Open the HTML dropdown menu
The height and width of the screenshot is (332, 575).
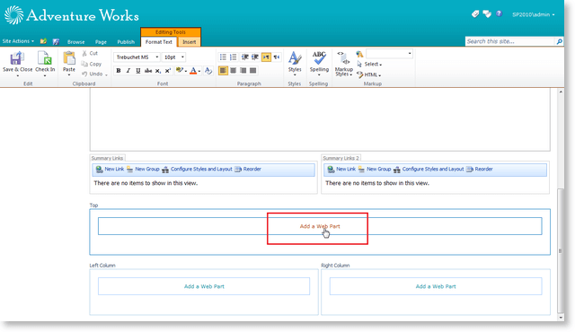(369, 74)
